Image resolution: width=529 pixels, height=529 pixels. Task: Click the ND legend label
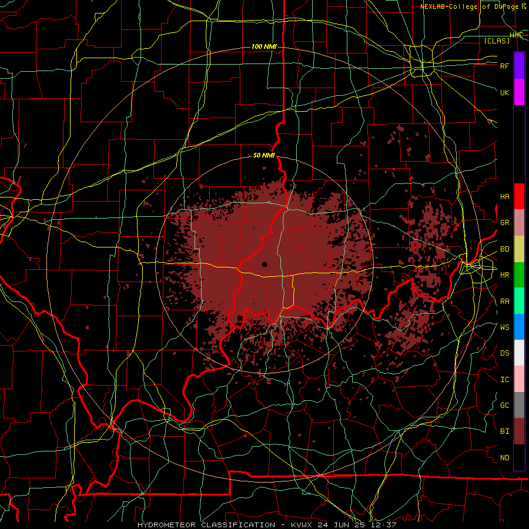tap(505, 458)
